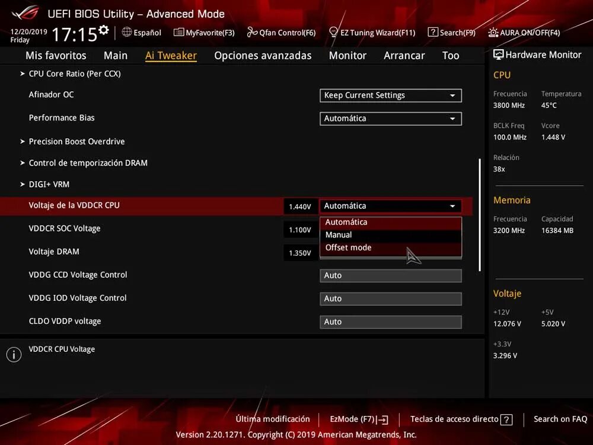Click the MyFavorite list icon
593x445 pixels.
(178, 32)
